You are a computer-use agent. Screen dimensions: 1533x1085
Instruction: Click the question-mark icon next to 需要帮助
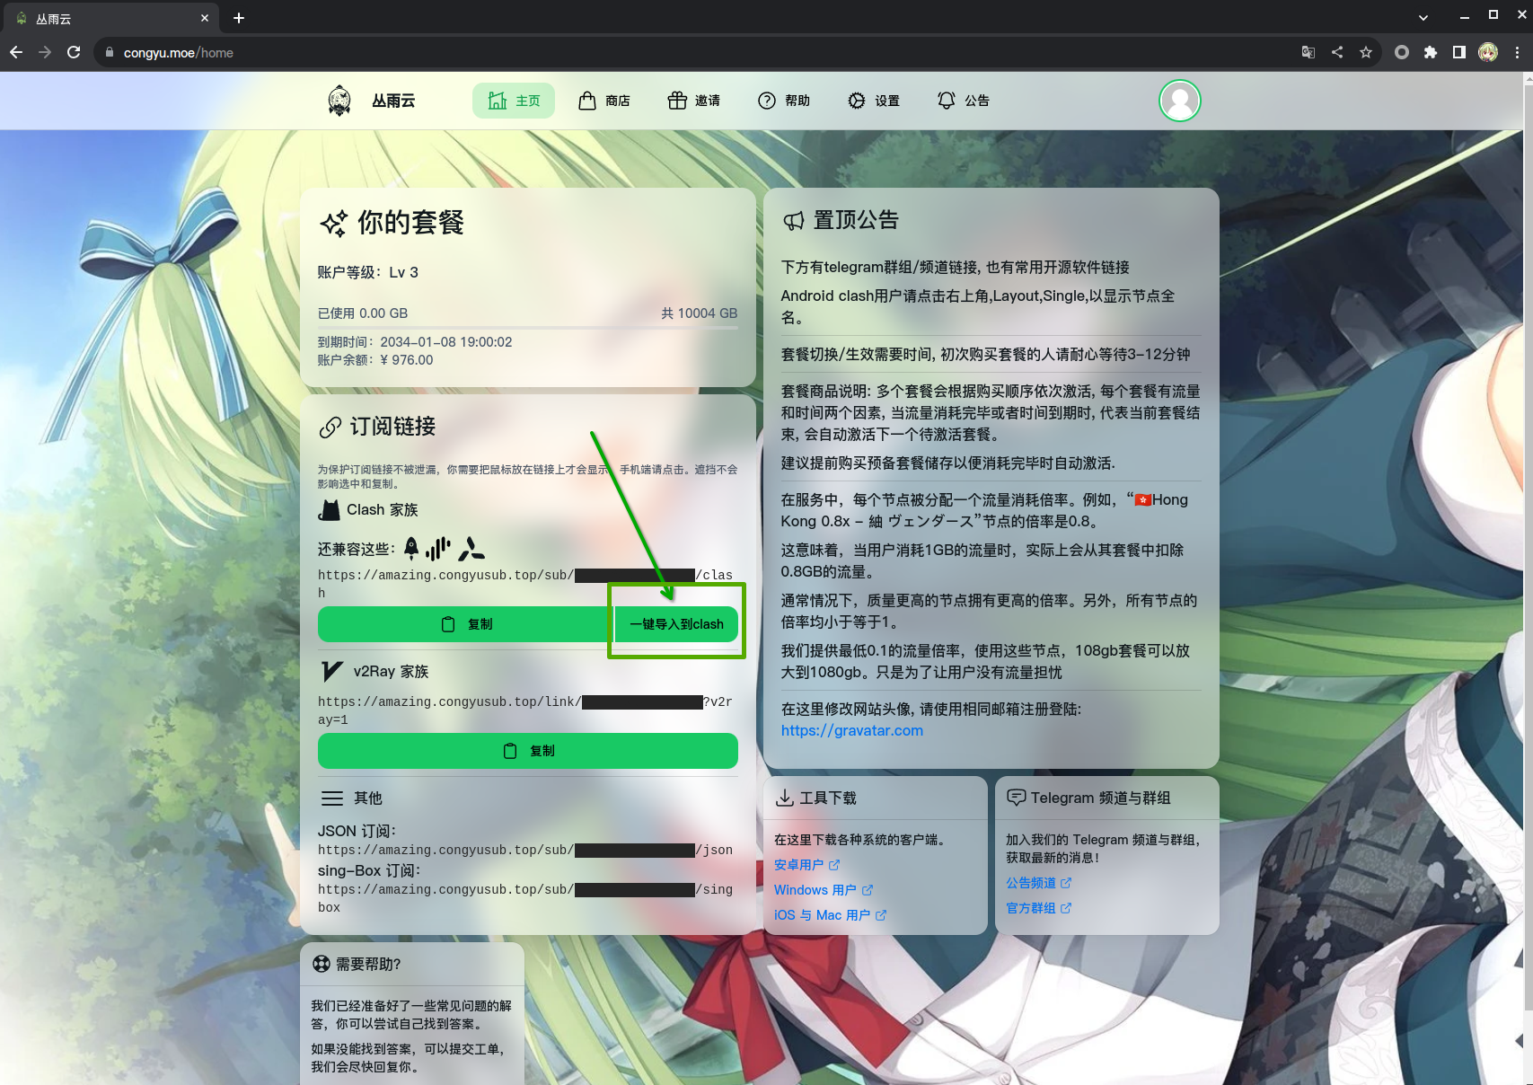point(320,964)
